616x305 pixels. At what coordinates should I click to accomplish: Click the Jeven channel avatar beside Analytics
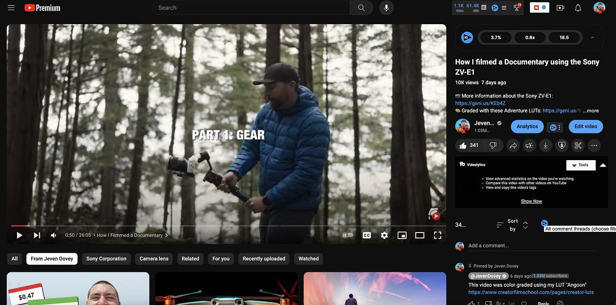point(462,126)
